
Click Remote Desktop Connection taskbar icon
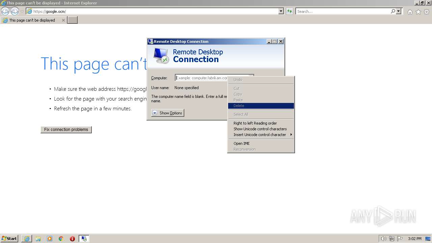(x=84, y=239)
